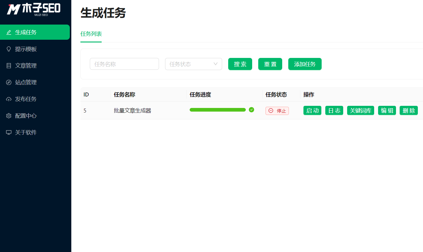Click the compass icon beside 站点管理
The image size is (423, 252).
9,82
